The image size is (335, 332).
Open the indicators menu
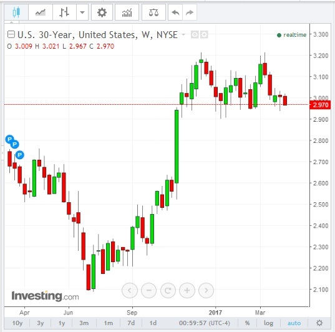tap(127, 12)
